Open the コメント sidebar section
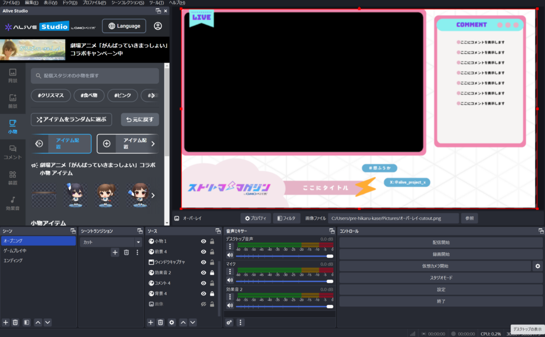 pyautogui.click(x=13, y=153)
